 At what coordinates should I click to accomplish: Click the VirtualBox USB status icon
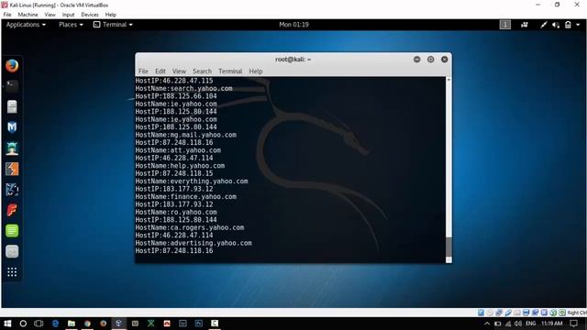click(x=508, y=313)
